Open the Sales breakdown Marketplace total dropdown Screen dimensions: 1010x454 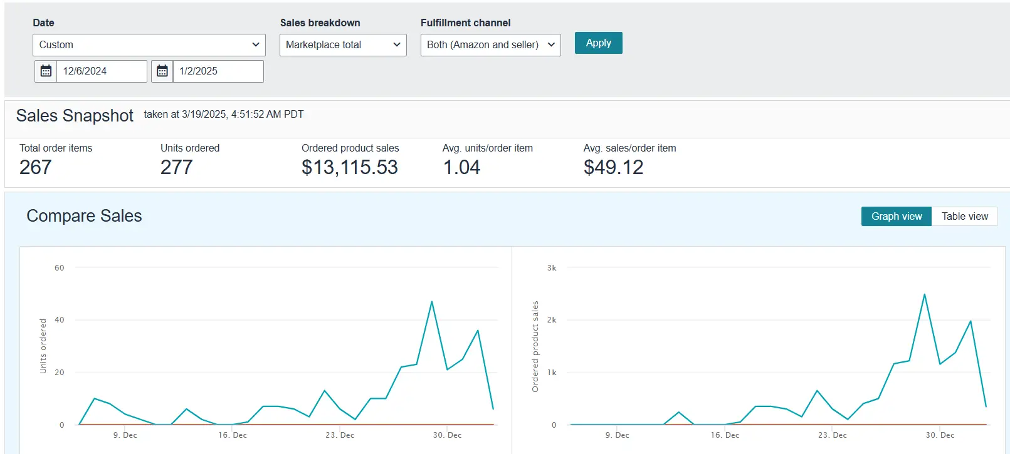[343, 45]
